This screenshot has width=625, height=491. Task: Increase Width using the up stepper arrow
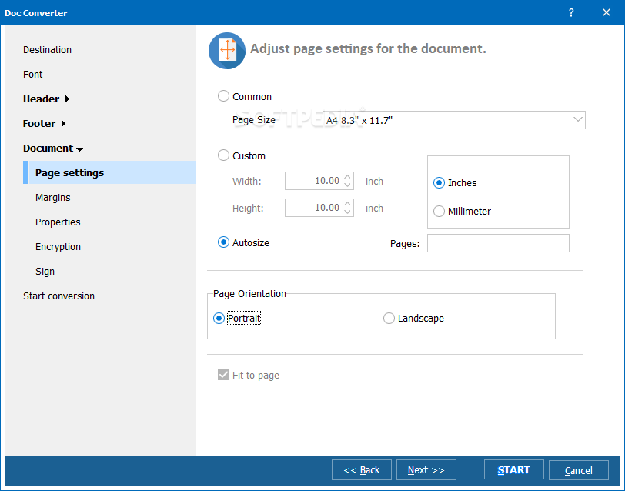pos(347,177)
